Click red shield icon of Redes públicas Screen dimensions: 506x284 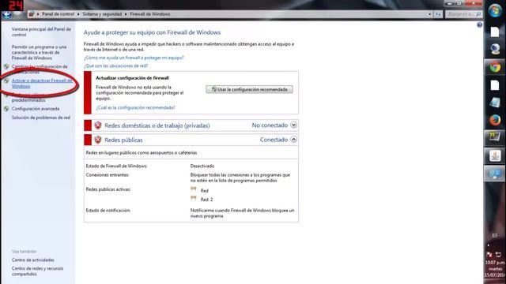98,140
